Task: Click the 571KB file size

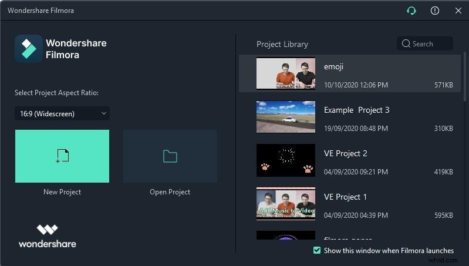Action: coord(444,85)
